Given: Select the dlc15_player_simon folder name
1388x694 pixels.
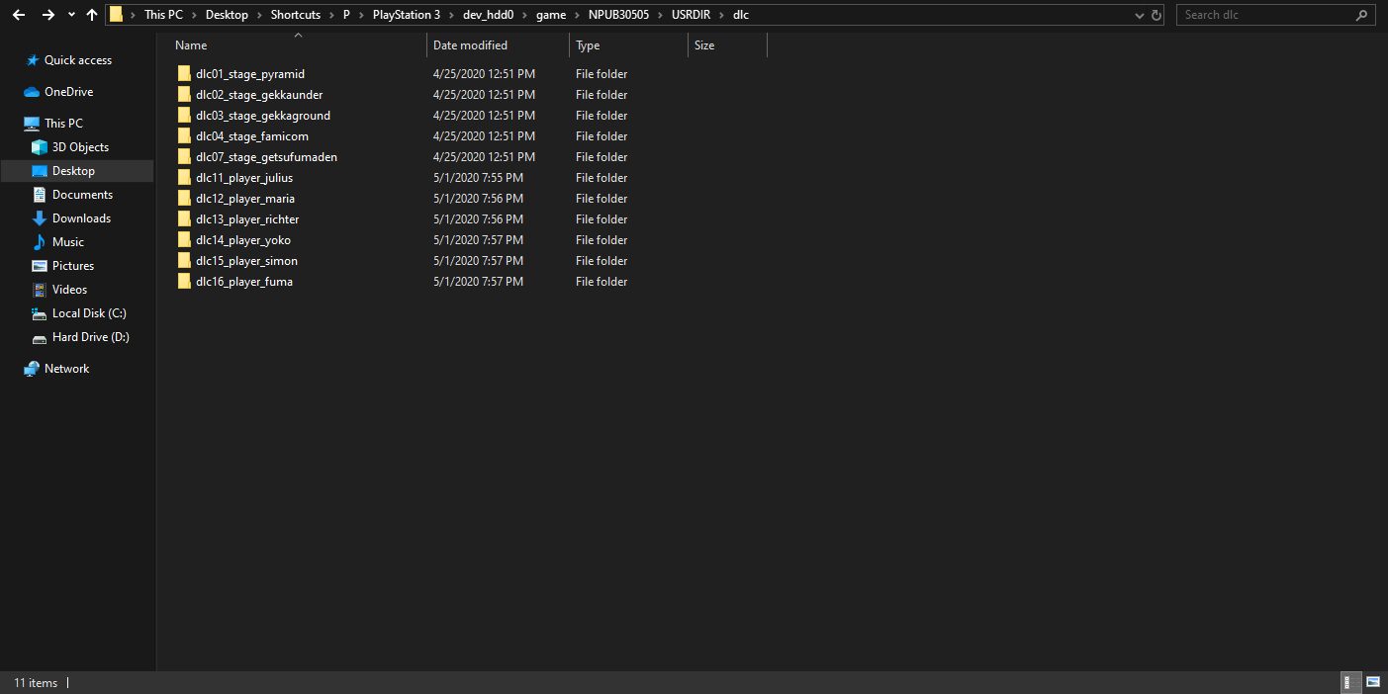Looking at the screenshot, I should point(246,261).
